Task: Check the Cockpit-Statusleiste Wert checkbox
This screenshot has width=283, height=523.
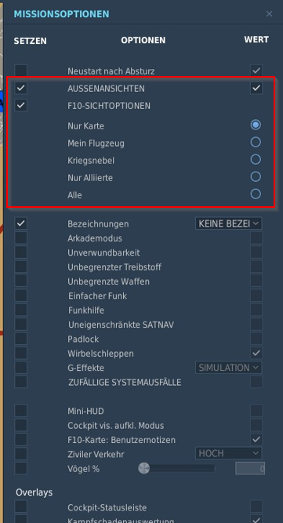Action: tap(256, 507)
